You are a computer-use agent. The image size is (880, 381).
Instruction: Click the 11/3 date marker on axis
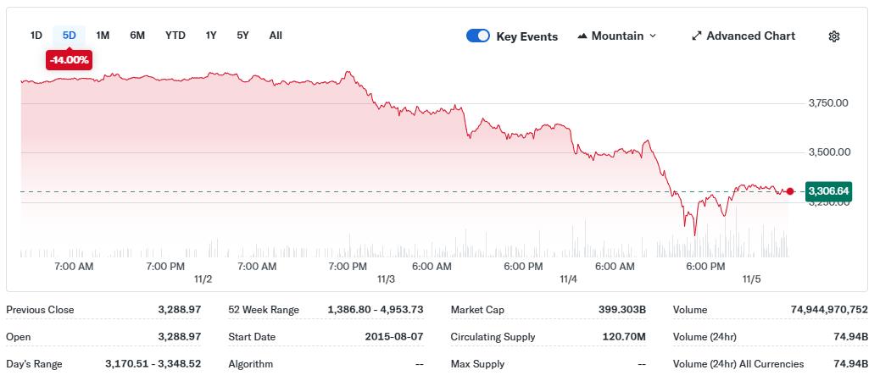[x=386, y=279]
